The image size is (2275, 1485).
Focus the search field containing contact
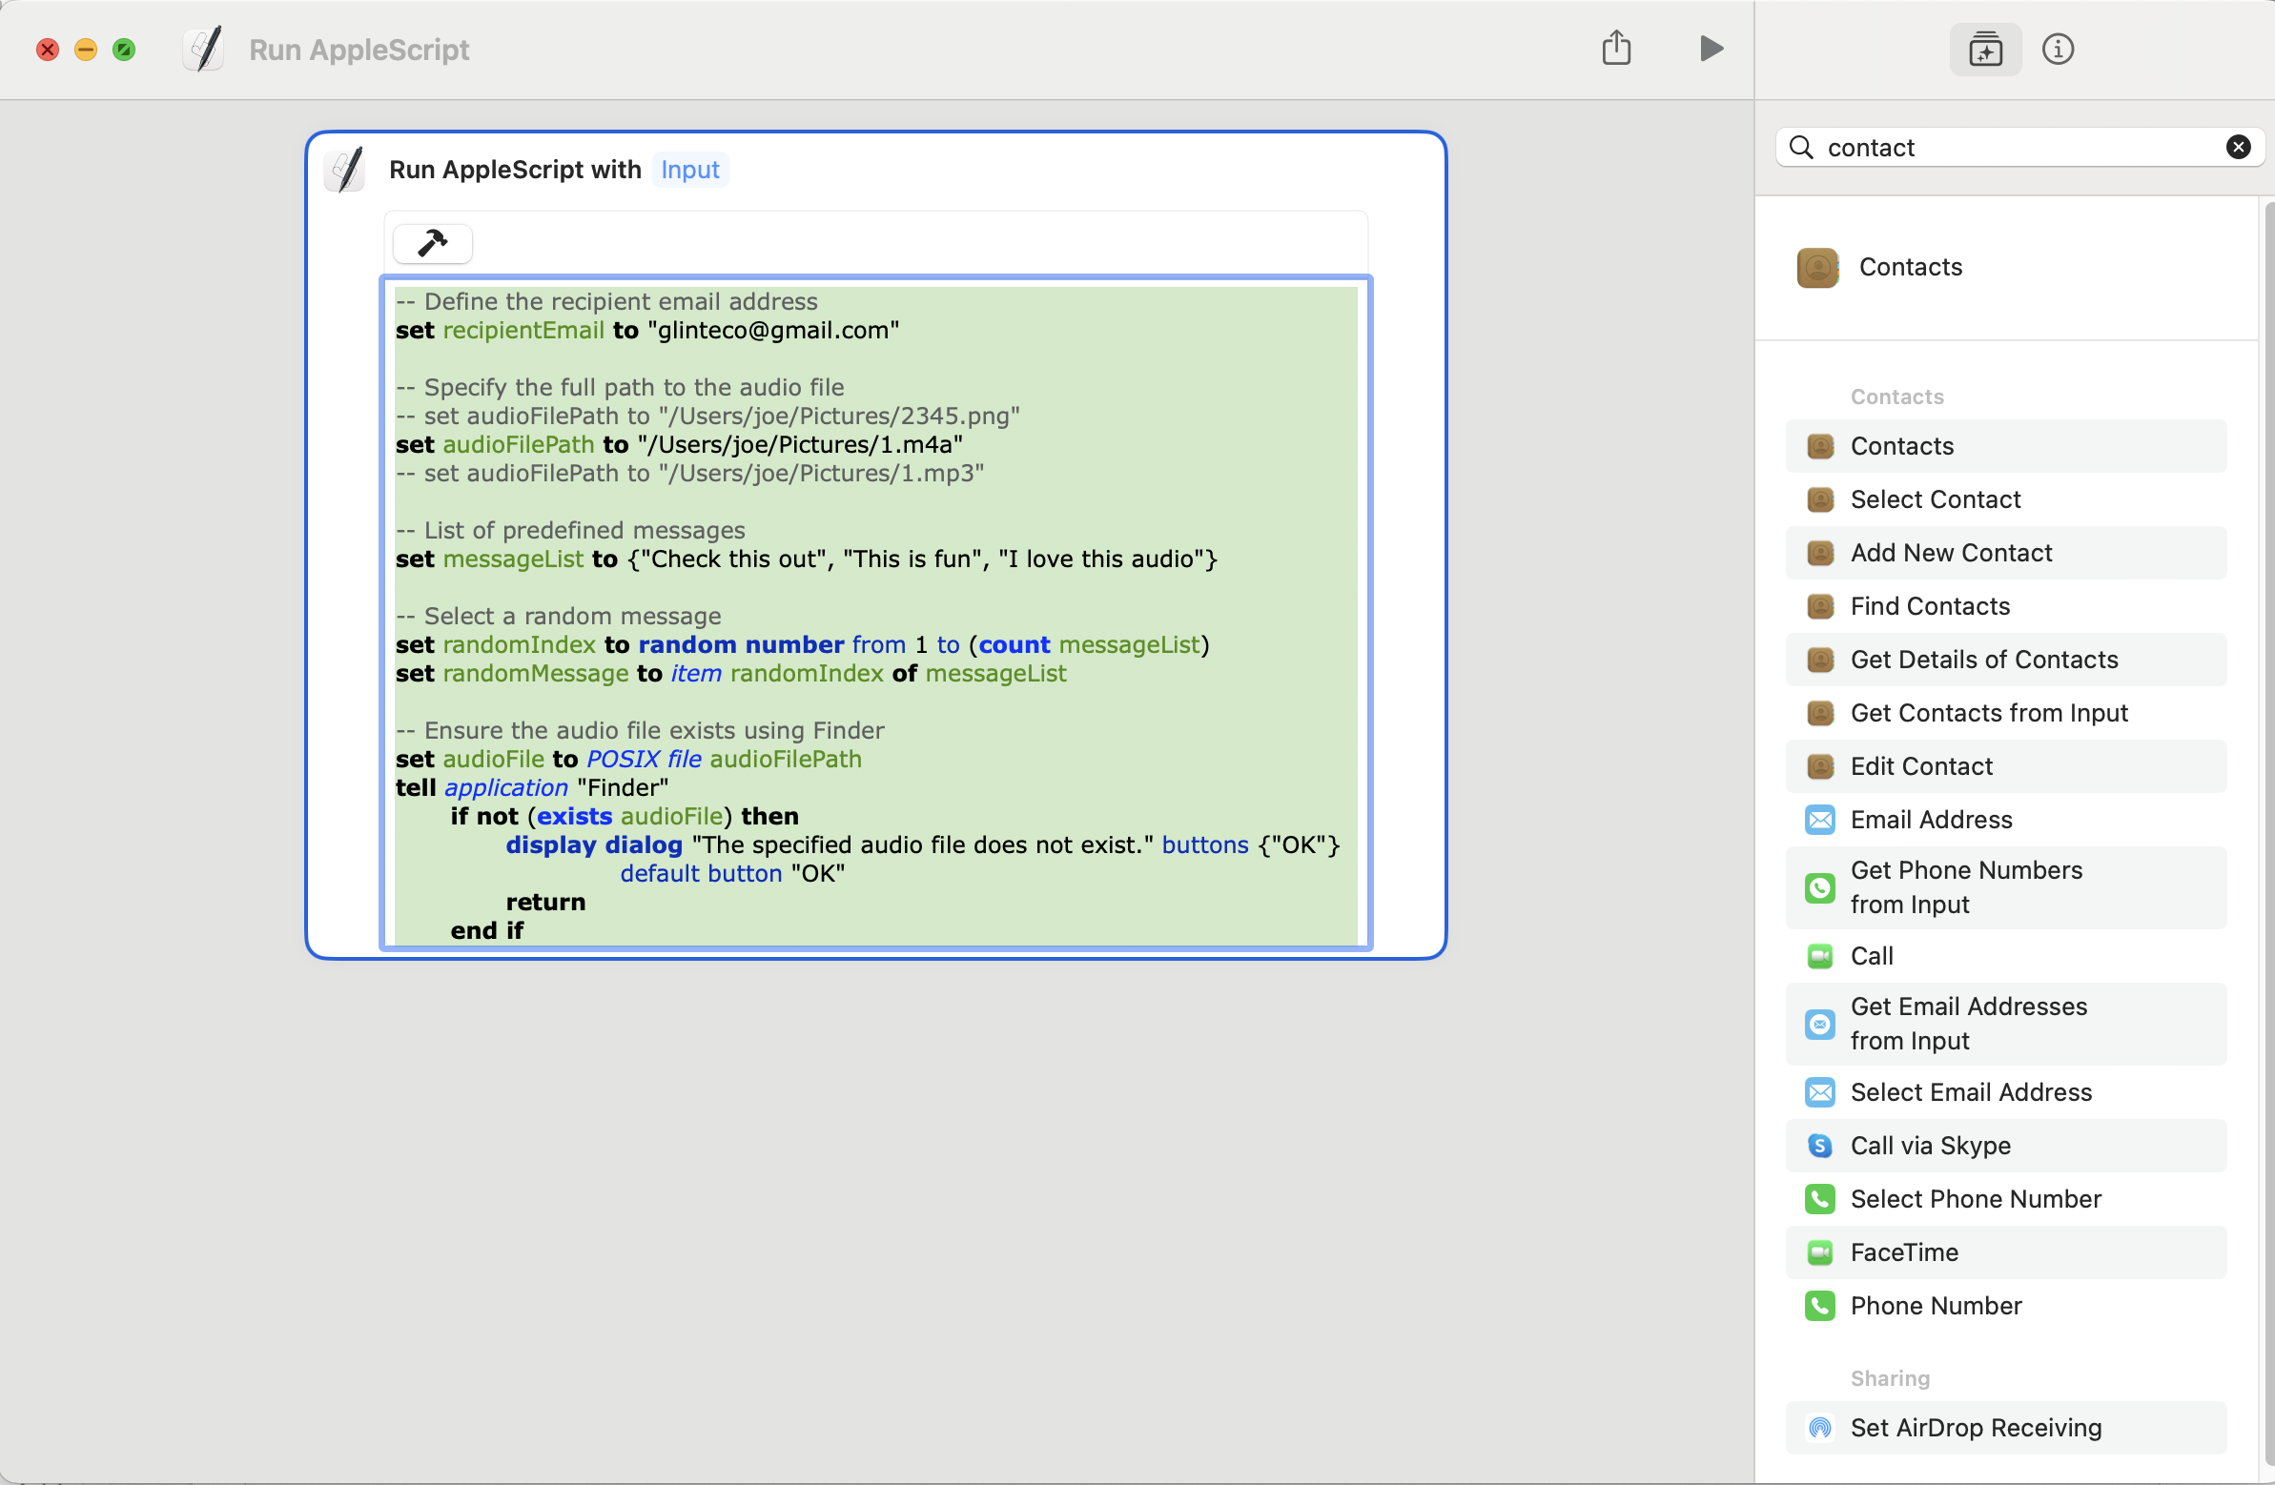(2019, 147)
